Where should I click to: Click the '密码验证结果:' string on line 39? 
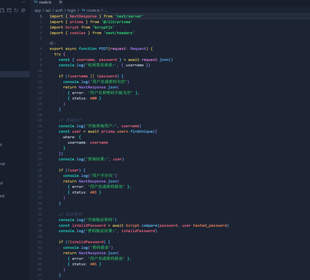click(101, 231)
